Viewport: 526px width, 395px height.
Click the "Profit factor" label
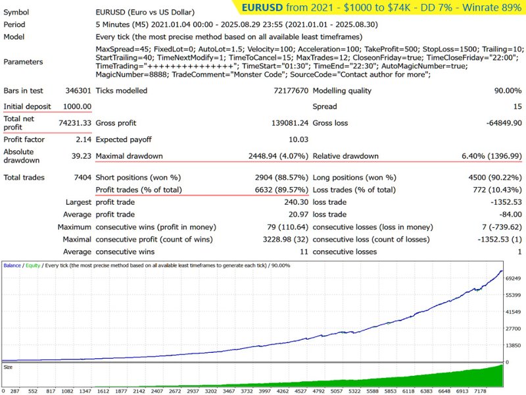click(x=24, y=140)
